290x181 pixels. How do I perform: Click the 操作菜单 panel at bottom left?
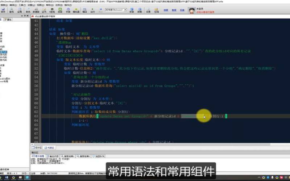coord(15,169)
